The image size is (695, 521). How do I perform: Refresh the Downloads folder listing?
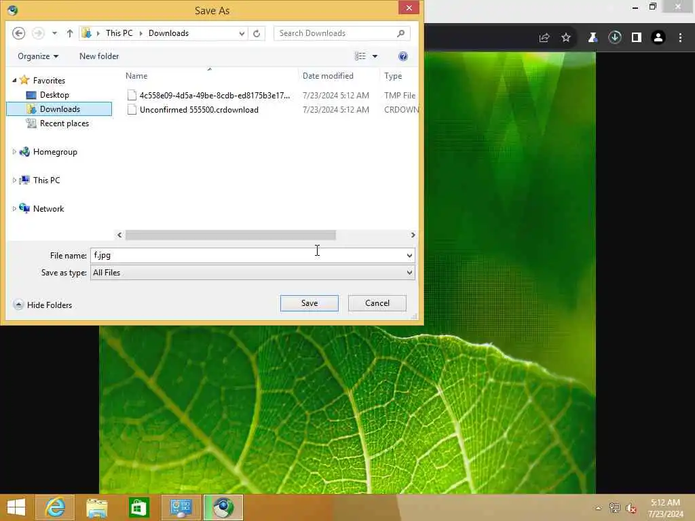[257, 33]
